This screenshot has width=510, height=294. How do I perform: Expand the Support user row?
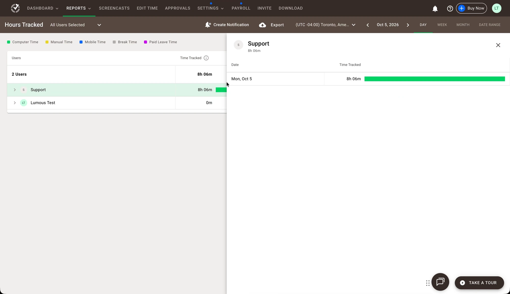[15, 90]
